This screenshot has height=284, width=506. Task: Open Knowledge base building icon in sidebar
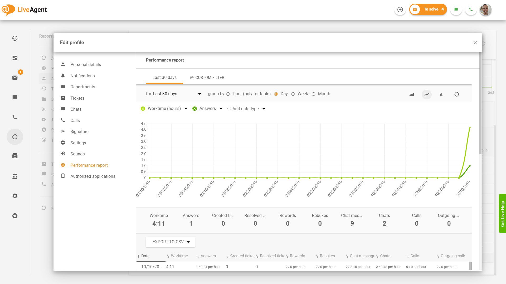(15, 176)
